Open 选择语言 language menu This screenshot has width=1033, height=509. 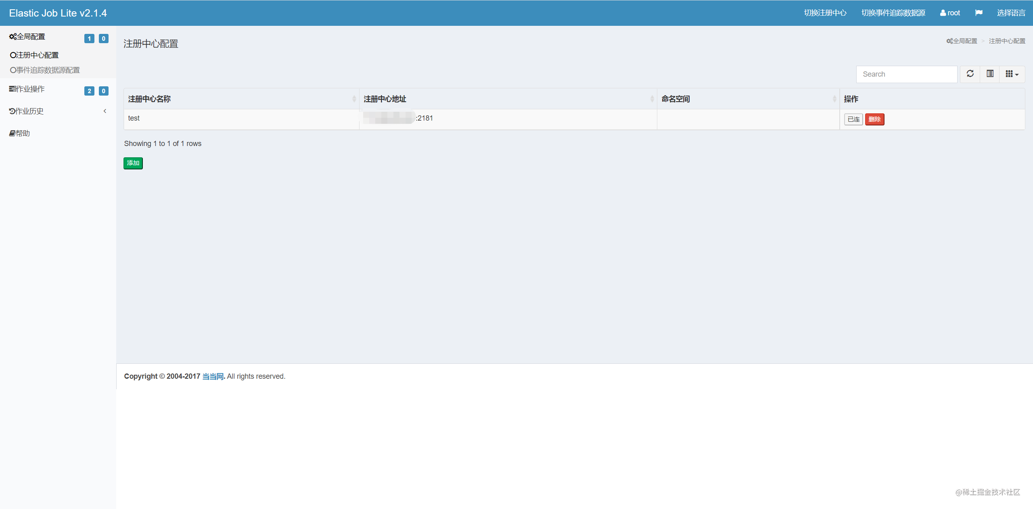pyautogui.click(x=1011, y=13)
